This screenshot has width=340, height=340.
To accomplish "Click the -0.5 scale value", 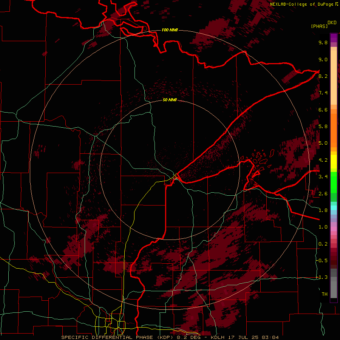I will tap(322, 261).
